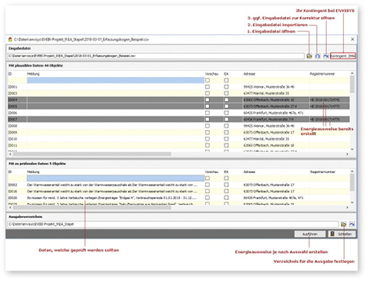Check the Vorschau checkbox in highlighted row ID007
The width and height of the screenshot is (368, 281).
pos(207,119)
